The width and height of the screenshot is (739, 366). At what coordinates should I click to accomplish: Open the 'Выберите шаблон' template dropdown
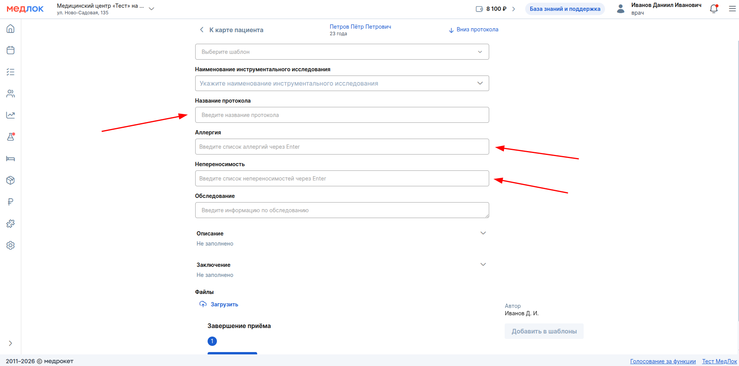(x=342, y=52)
